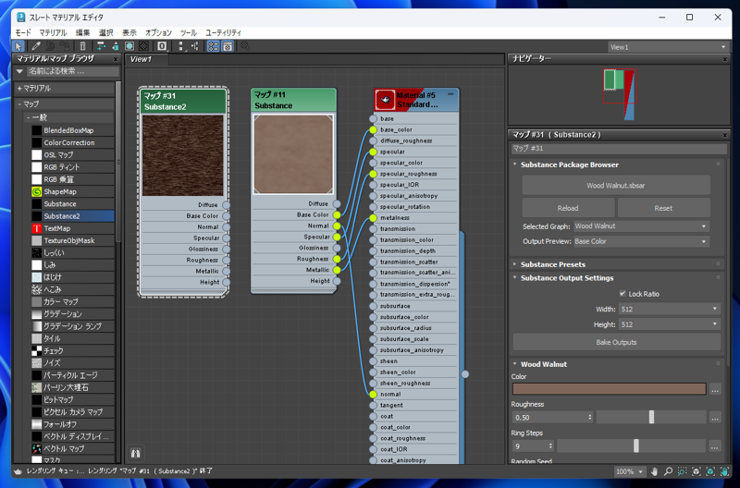The width and height of the screenshot is (740, 488).
Task: Click Zoom Extents Selected cyan icon
Action: [710, 471]
